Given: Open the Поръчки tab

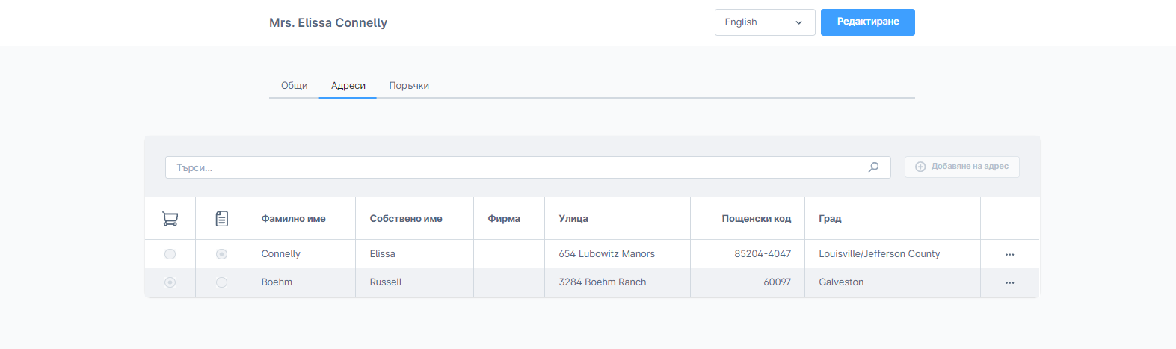Looking at the screenshot, I should click(x=409, y=86).
